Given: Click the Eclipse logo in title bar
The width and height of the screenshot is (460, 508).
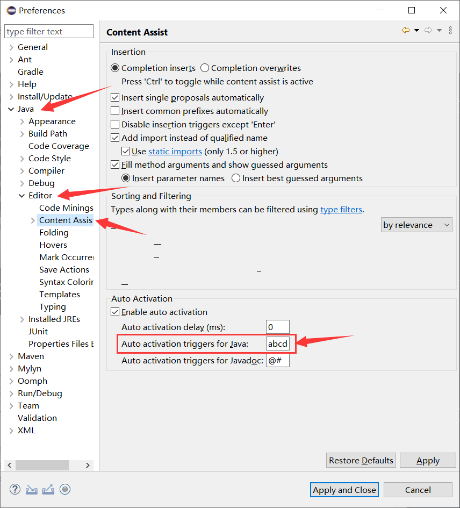Looking at the screenshot, I should point(11,10).
